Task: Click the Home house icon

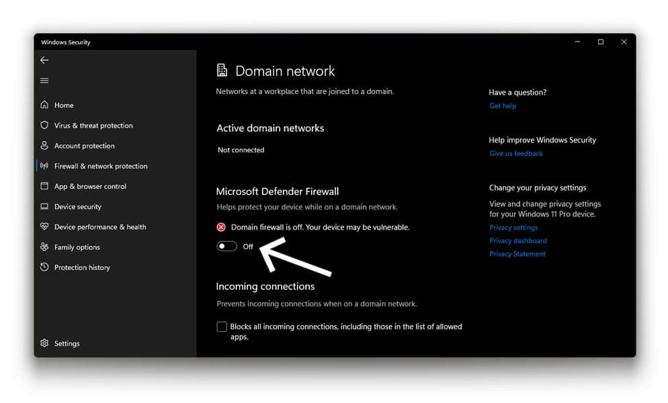Action: pyautogui.click(x=44, y=105)
